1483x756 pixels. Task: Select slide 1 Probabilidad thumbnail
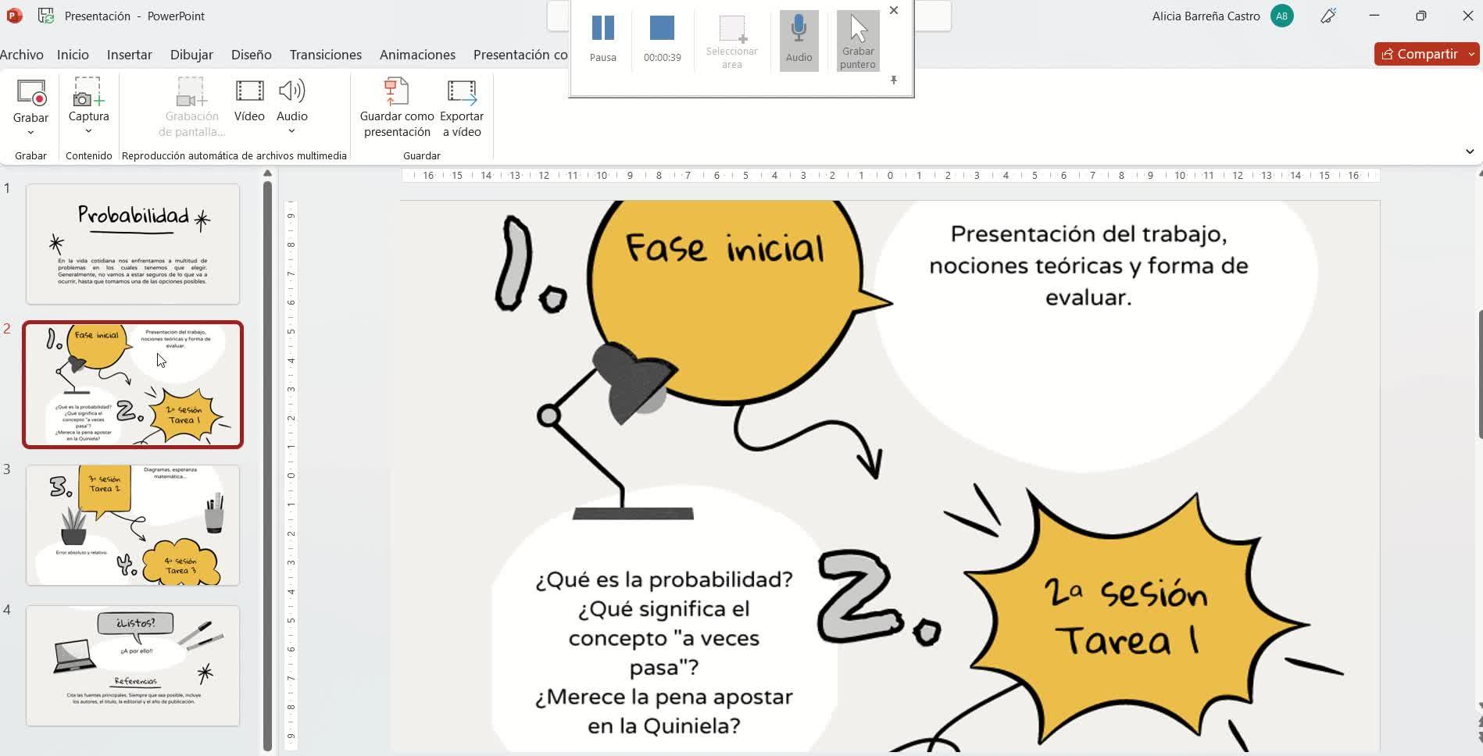click(133, 244)
